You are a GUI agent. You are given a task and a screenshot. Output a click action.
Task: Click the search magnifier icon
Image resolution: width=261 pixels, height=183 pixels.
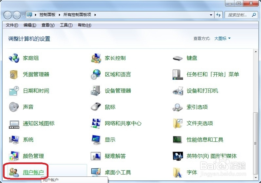(x=254, y=15)
